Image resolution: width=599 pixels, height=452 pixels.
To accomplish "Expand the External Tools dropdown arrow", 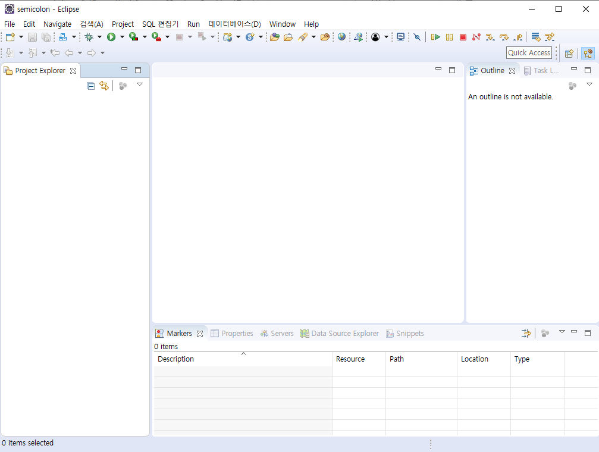I will [167, 37].
